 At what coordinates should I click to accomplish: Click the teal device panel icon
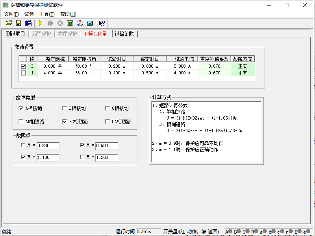click(90, 24)
